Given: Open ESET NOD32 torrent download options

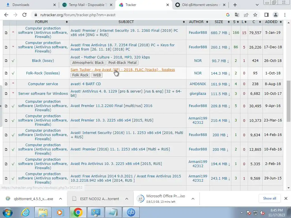Looking at the screenshot, I should tap(126, 199).
